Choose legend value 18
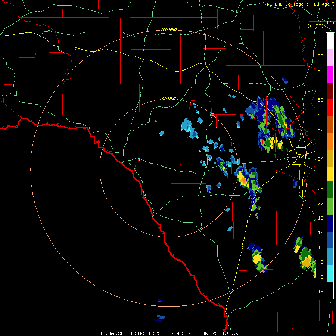The height and width of the screenshot is (336, 336). click(321, 218)
